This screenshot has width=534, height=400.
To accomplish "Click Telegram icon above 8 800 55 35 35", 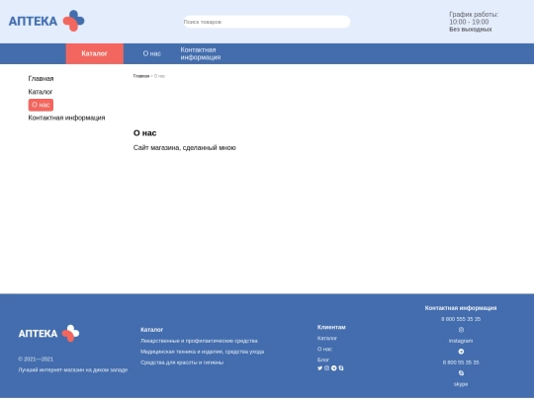I will tap(461, 352).
